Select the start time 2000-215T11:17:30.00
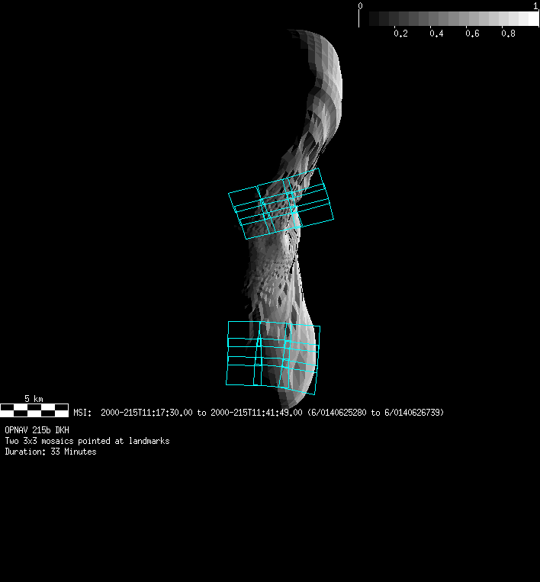This screenshot has width=540, height=582. pyautogui.click(x=146, y=413)
